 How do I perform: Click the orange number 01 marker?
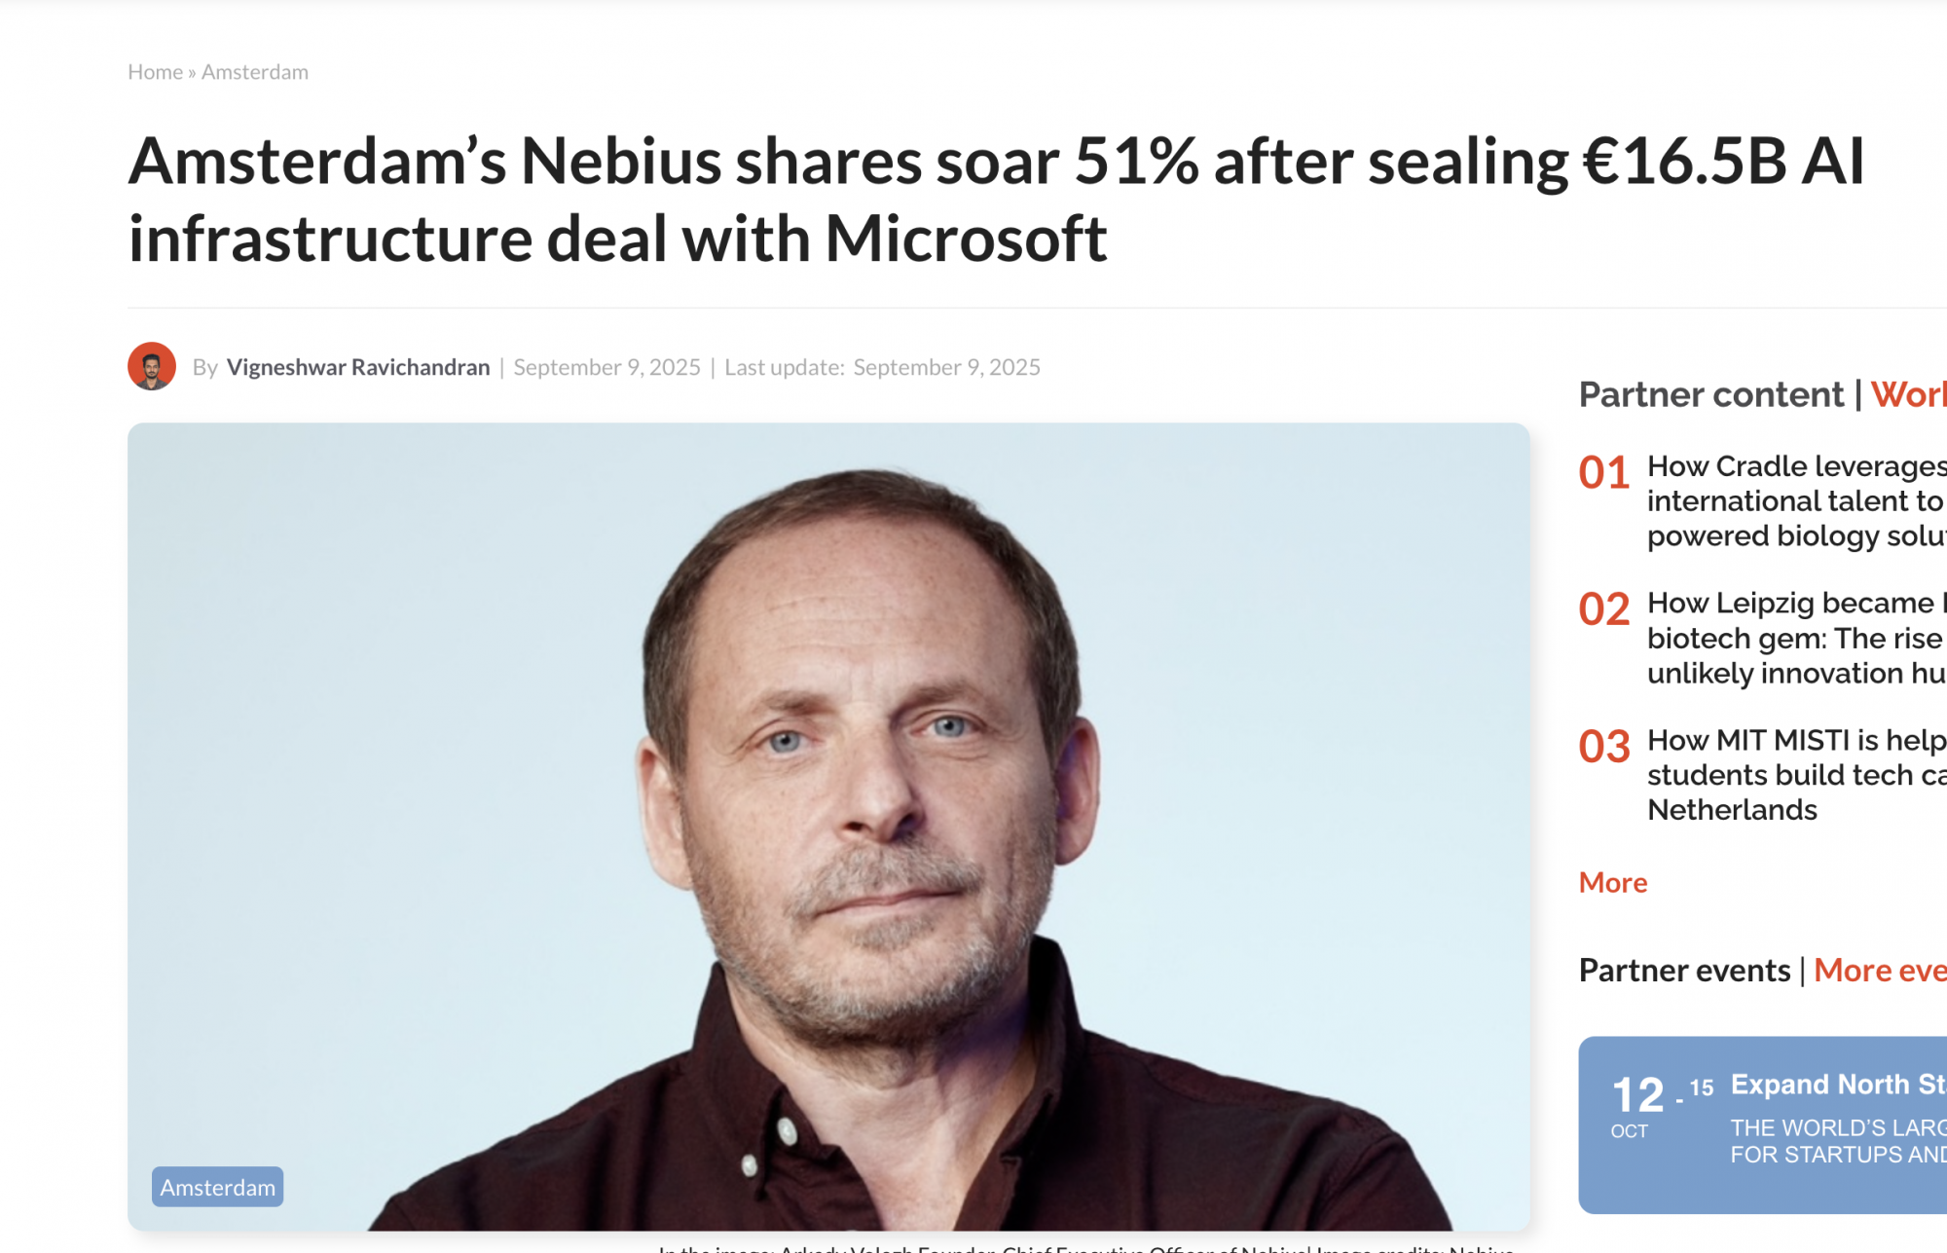point(1604,473)
